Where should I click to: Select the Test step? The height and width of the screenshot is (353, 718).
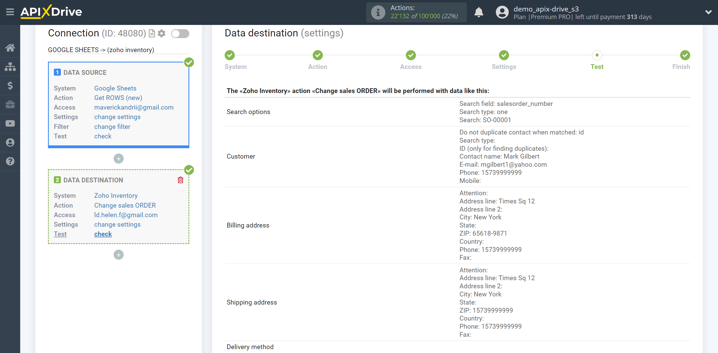tap(597, 55)
